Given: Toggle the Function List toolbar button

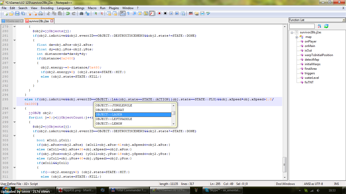Looking at the screenshot, I should click(152, 13).
